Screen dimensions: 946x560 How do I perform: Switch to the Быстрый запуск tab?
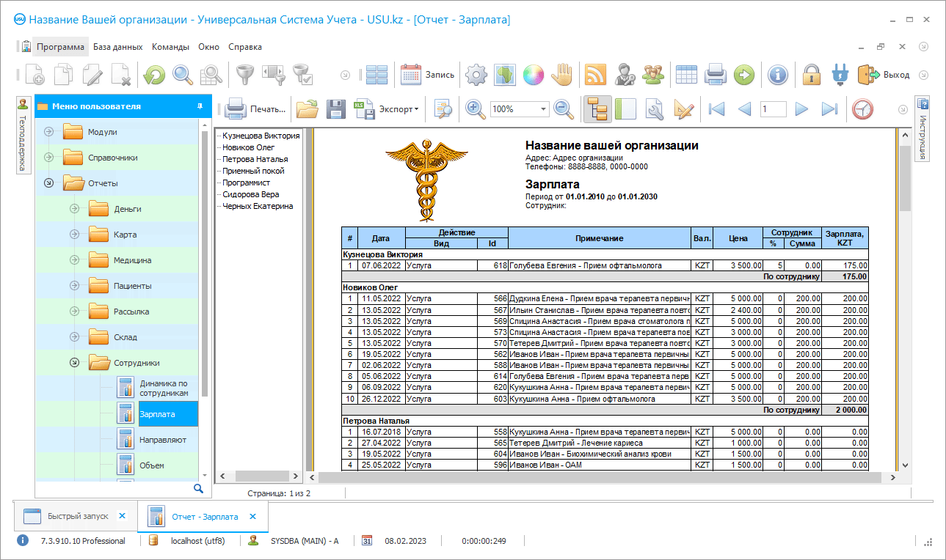tap(78, 516)
